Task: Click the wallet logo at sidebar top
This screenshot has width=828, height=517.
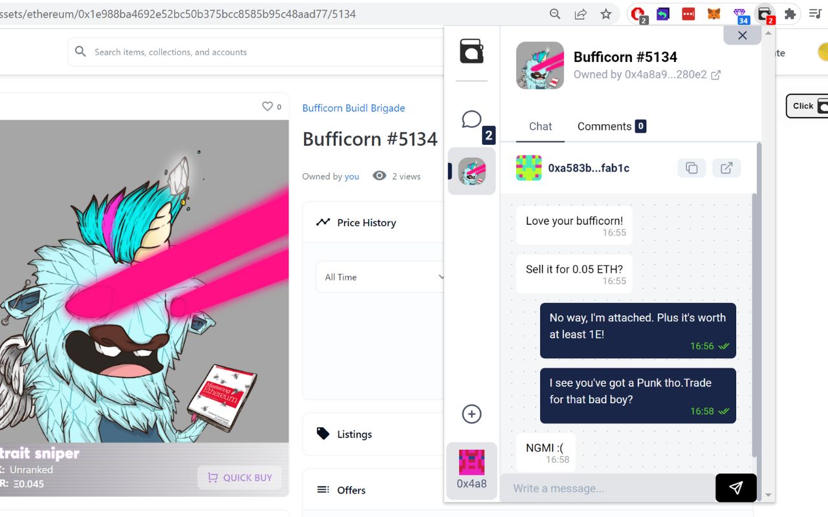Action: [472, 51]
